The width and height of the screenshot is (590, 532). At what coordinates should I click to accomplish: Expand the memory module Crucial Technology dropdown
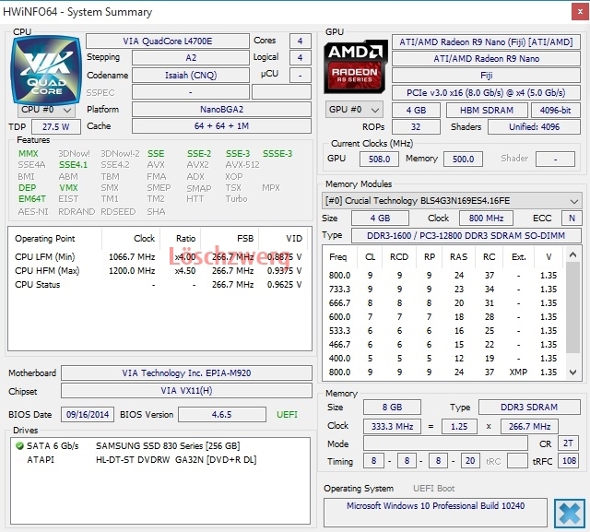click(452, 200)
